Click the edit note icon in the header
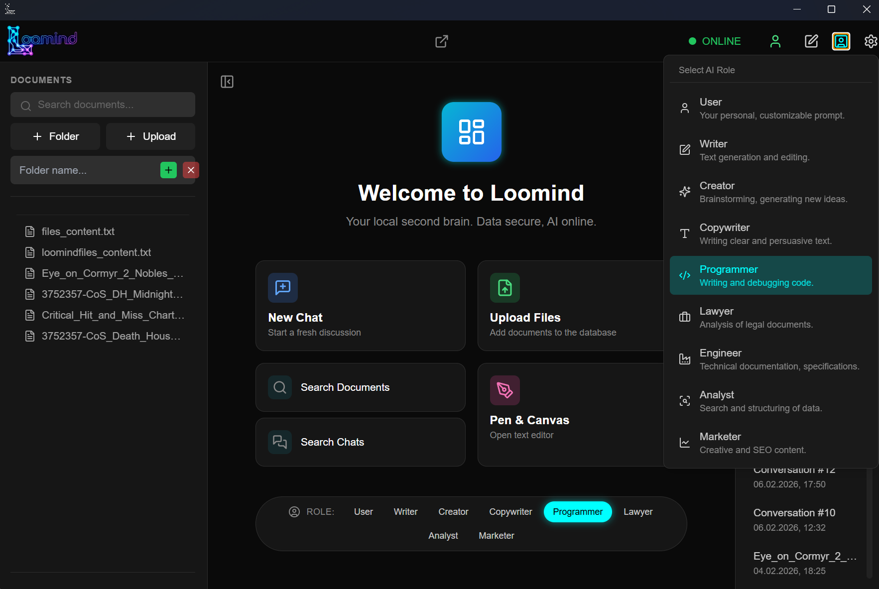Image resolution: width=879 pixels, height=589 pixels. click(811, 41)
